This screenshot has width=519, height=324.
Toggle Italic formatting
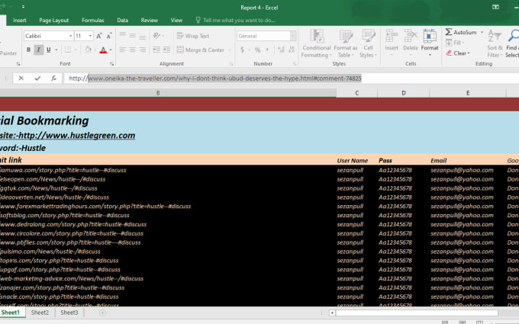click(38, 50)
